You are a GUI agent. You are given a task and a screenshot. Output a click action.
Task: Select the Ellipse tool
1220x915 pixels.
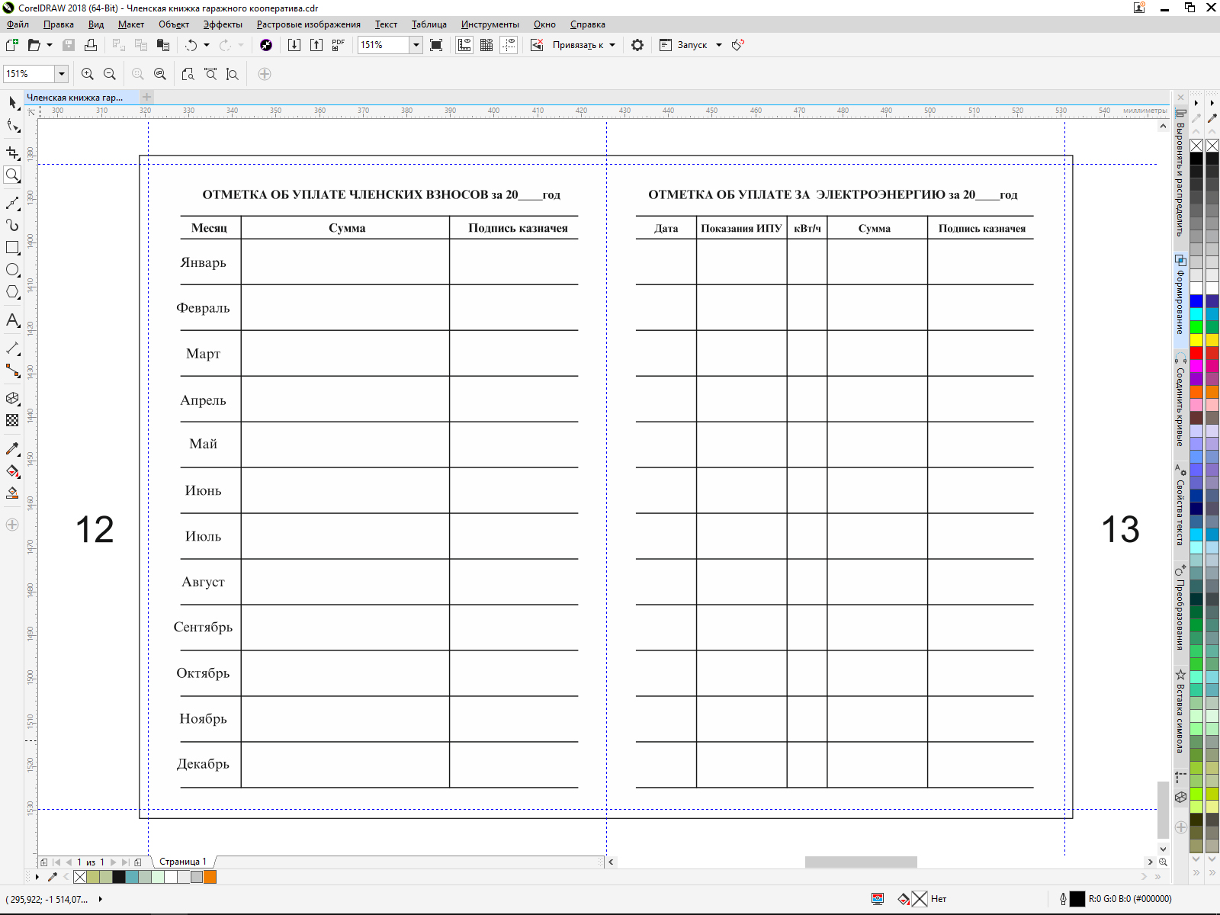[x=12, y=270]
